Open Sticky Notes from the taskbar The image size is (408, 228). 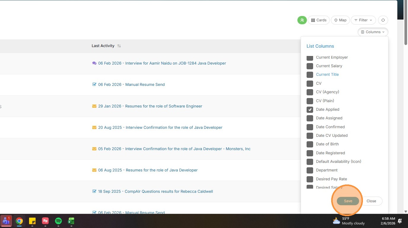tap(32, 221)
